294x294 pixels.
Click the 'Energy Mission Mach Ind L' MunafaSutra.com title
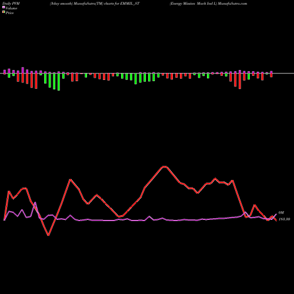[x=208, y=4]
